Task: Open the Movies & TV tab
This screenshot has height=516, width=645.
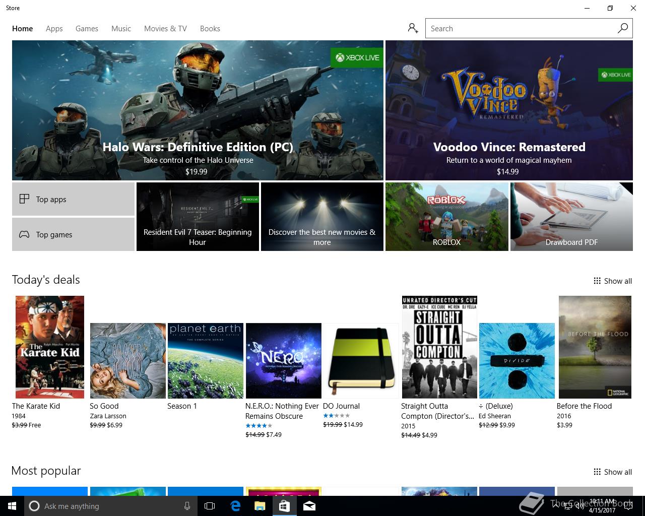Action: click(165, 29)
